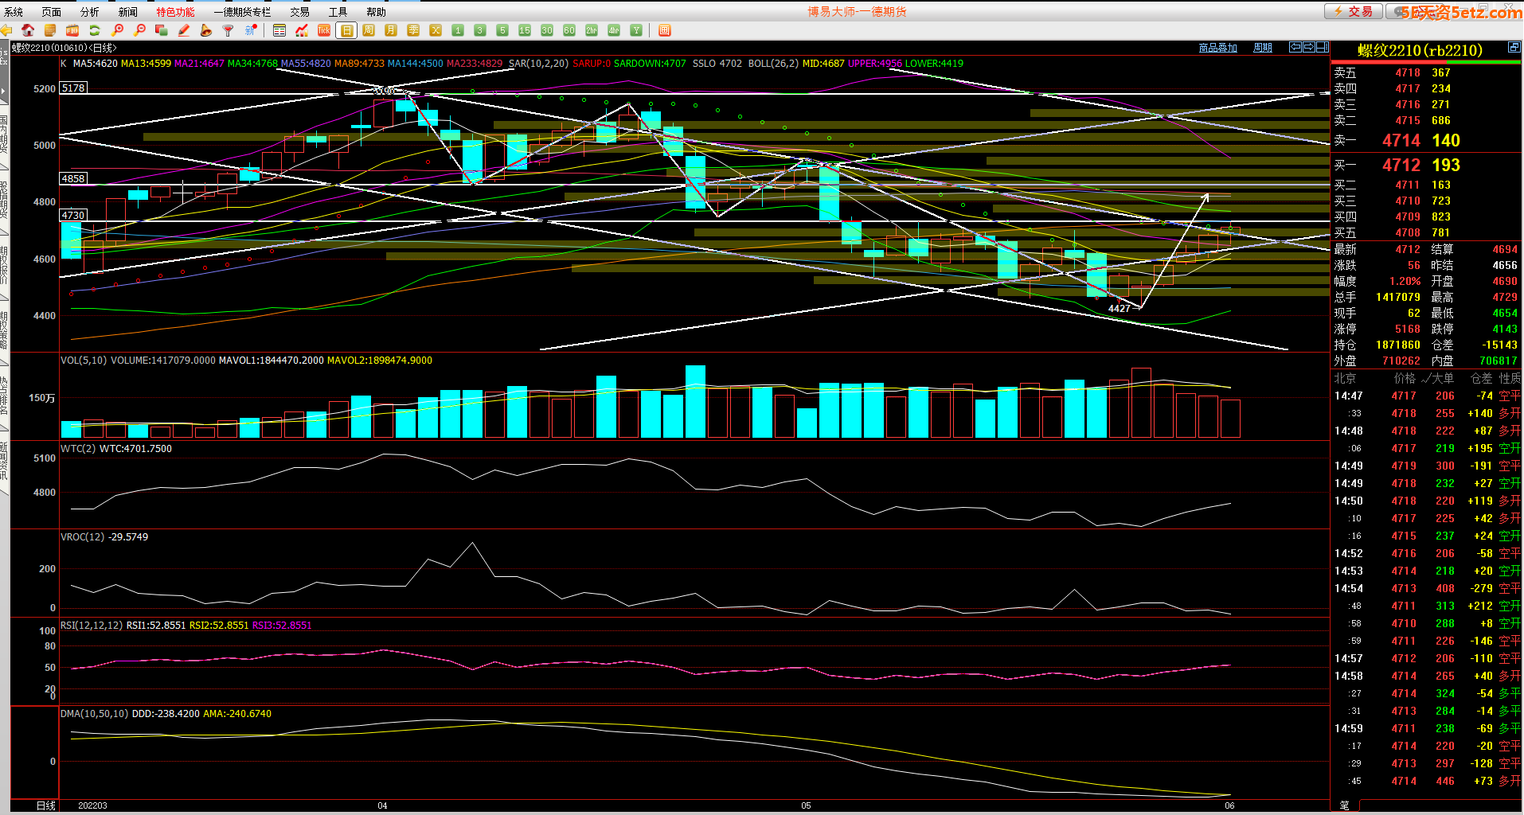Open the quote table list icon
This screenshot has height=815, width=1524.
point(279,30)
